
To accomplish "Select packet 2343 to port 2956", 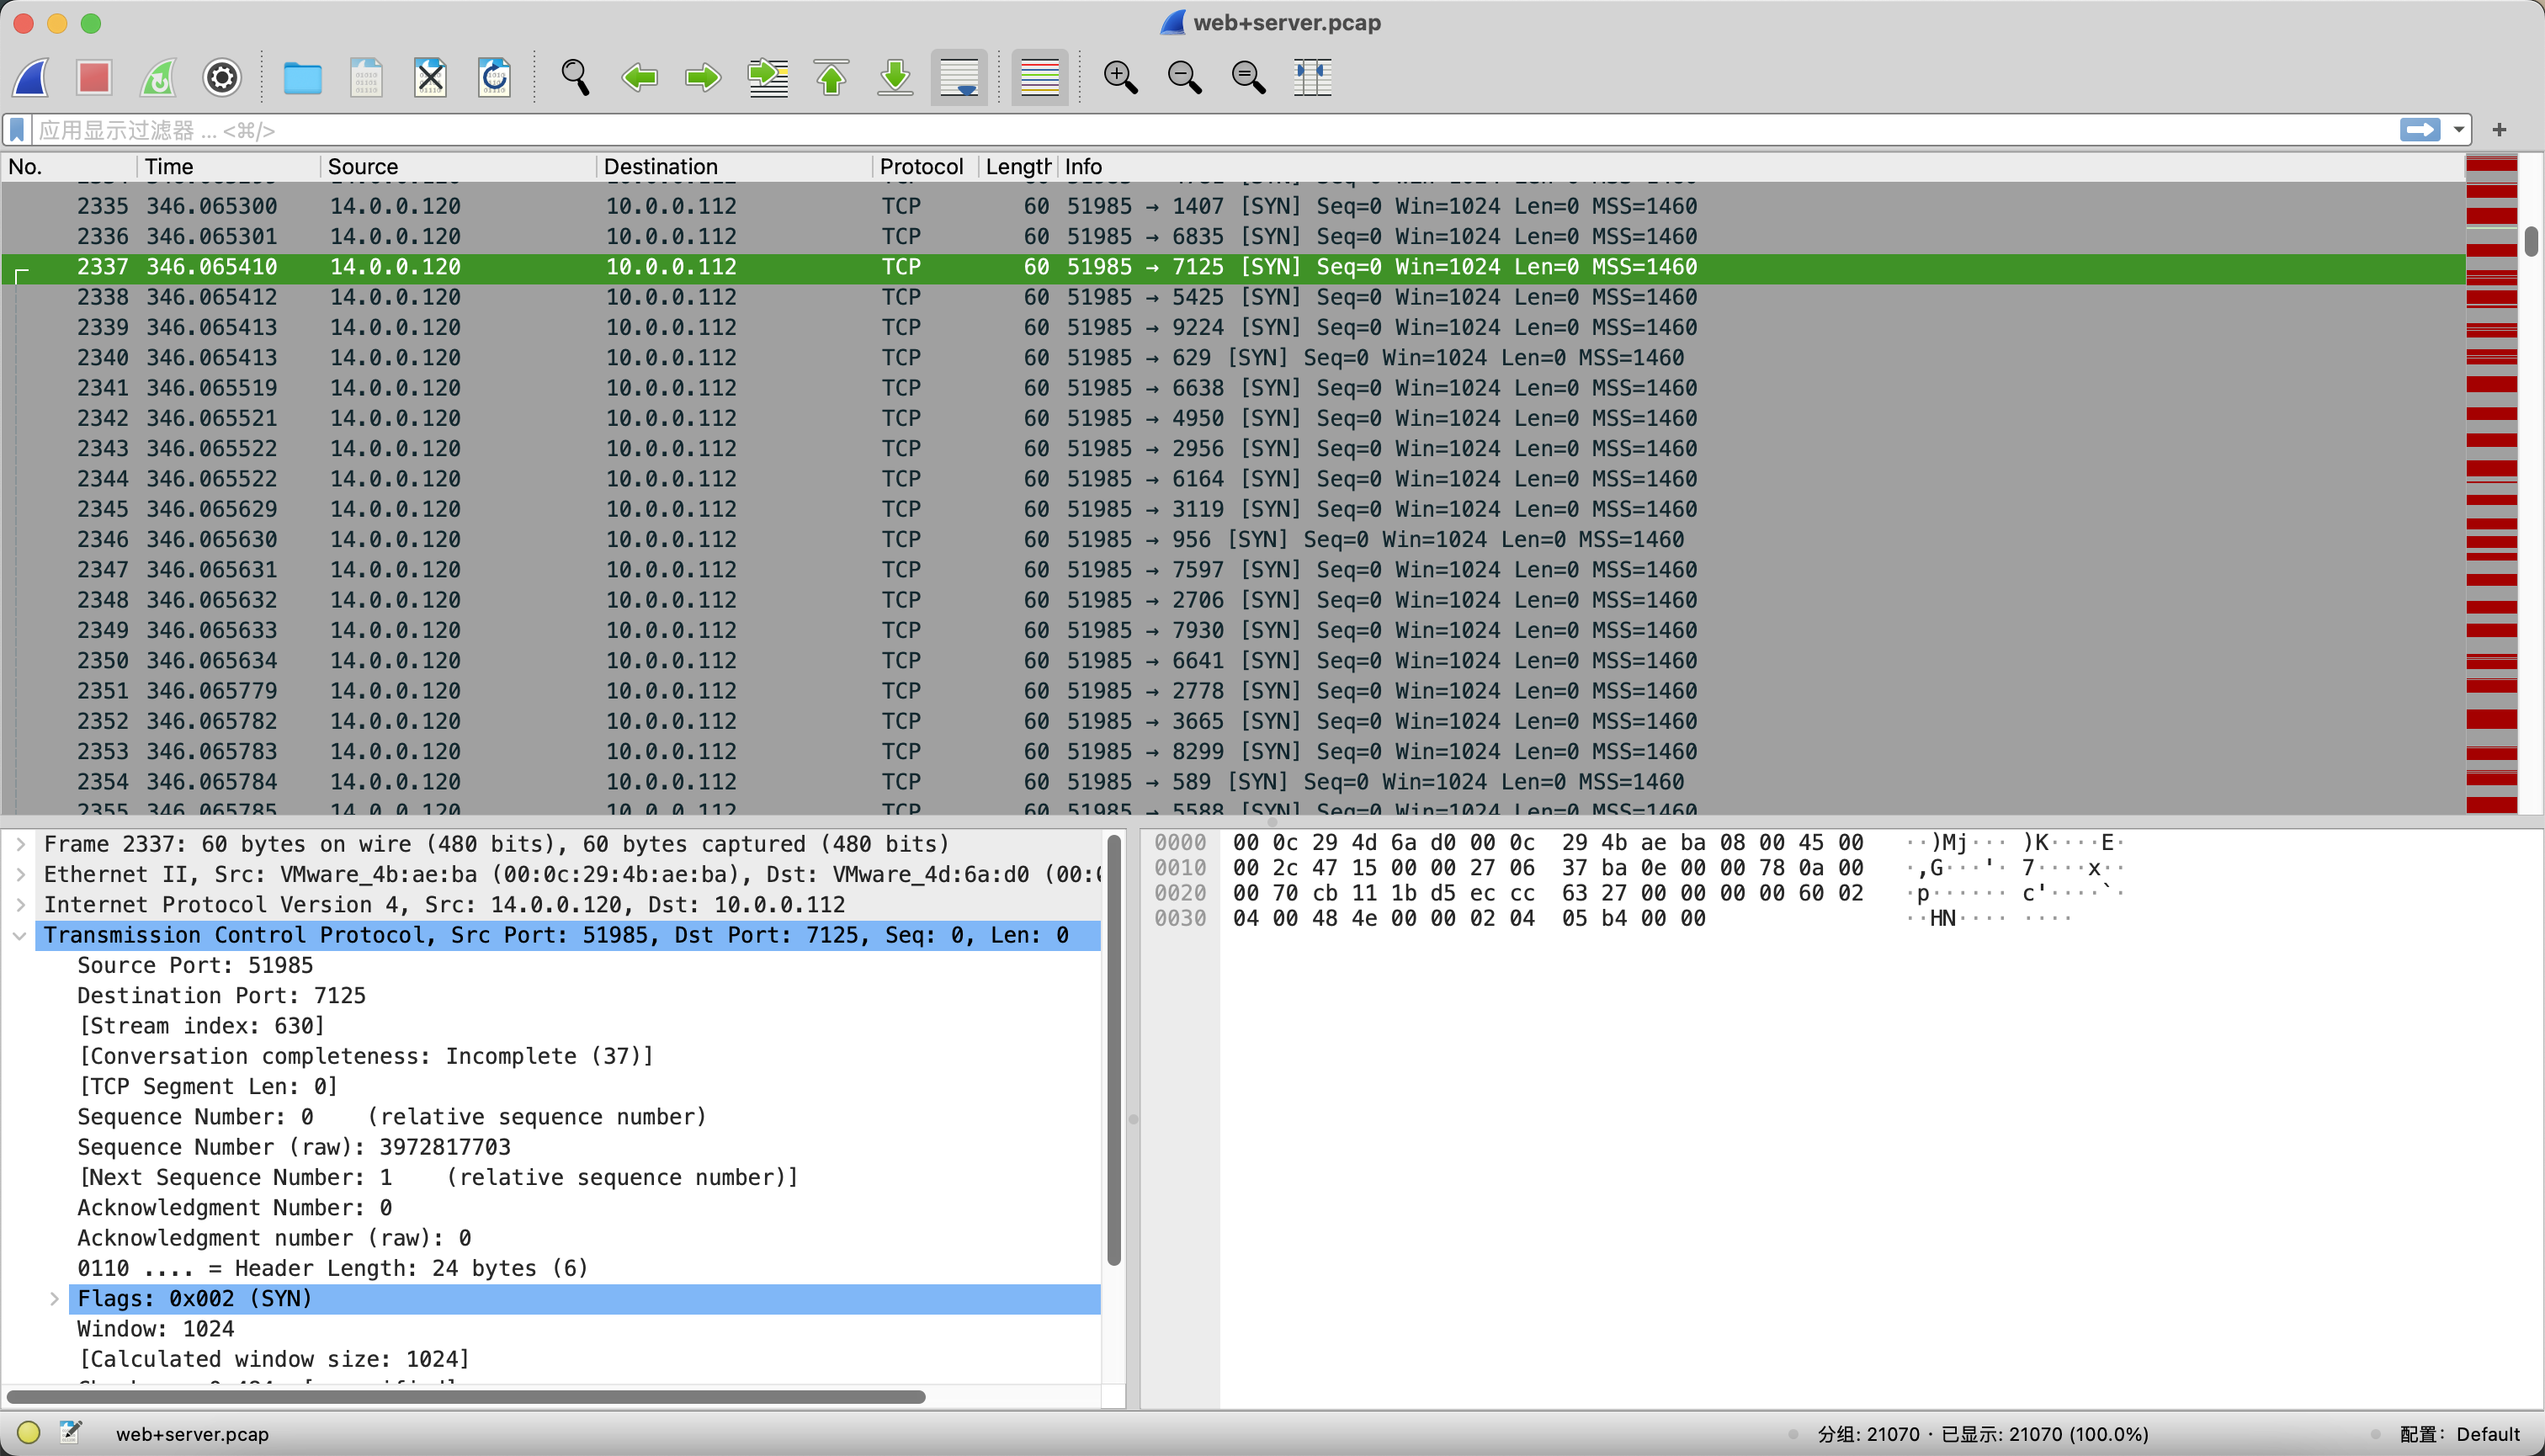I will click(x=1232, y=449).
